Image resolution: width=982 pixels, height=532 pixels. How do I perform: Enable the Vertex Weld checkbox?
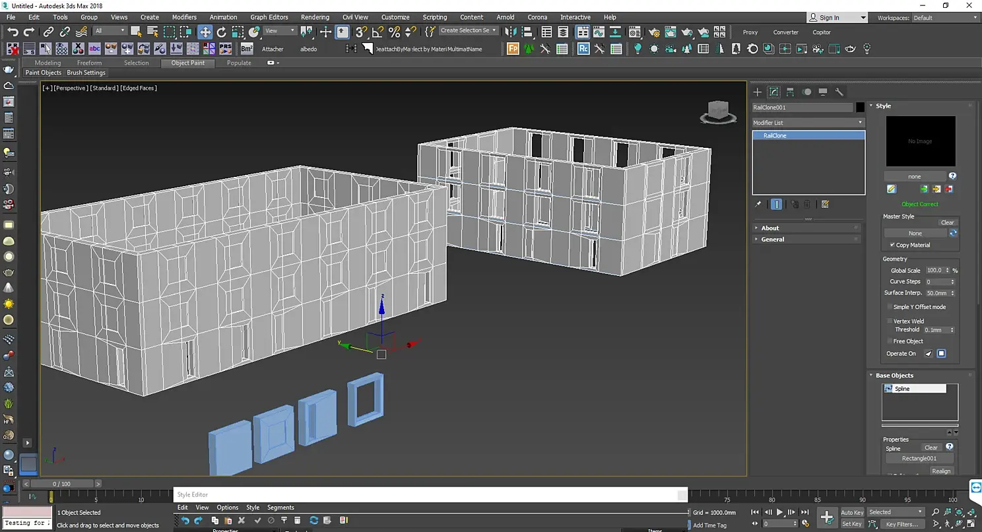pos(890,321)
